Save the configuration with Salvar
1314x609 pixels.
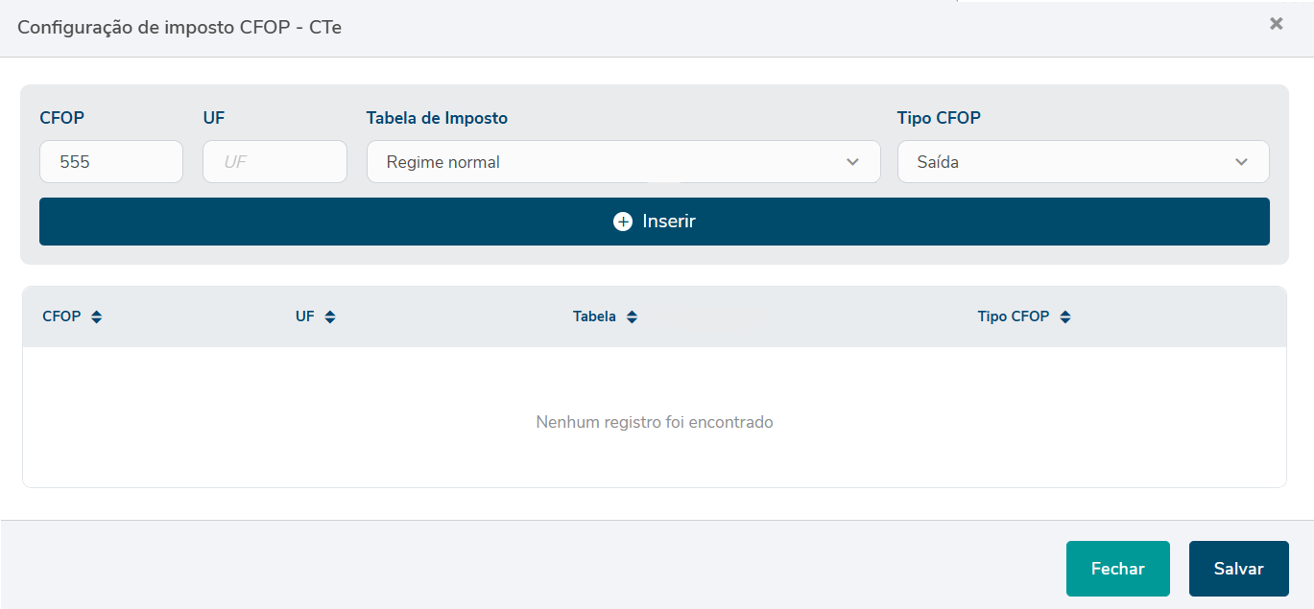(x=1238, y=569)
